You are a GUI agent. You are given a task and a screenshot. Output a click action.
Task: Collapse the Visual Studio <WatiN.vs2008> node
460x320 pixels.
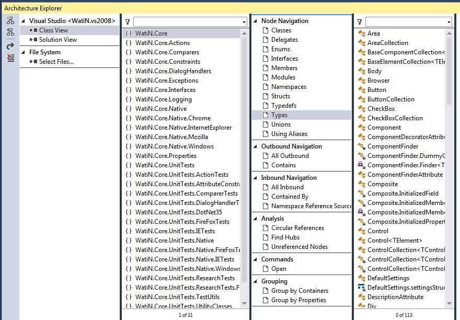pos(23,21)
